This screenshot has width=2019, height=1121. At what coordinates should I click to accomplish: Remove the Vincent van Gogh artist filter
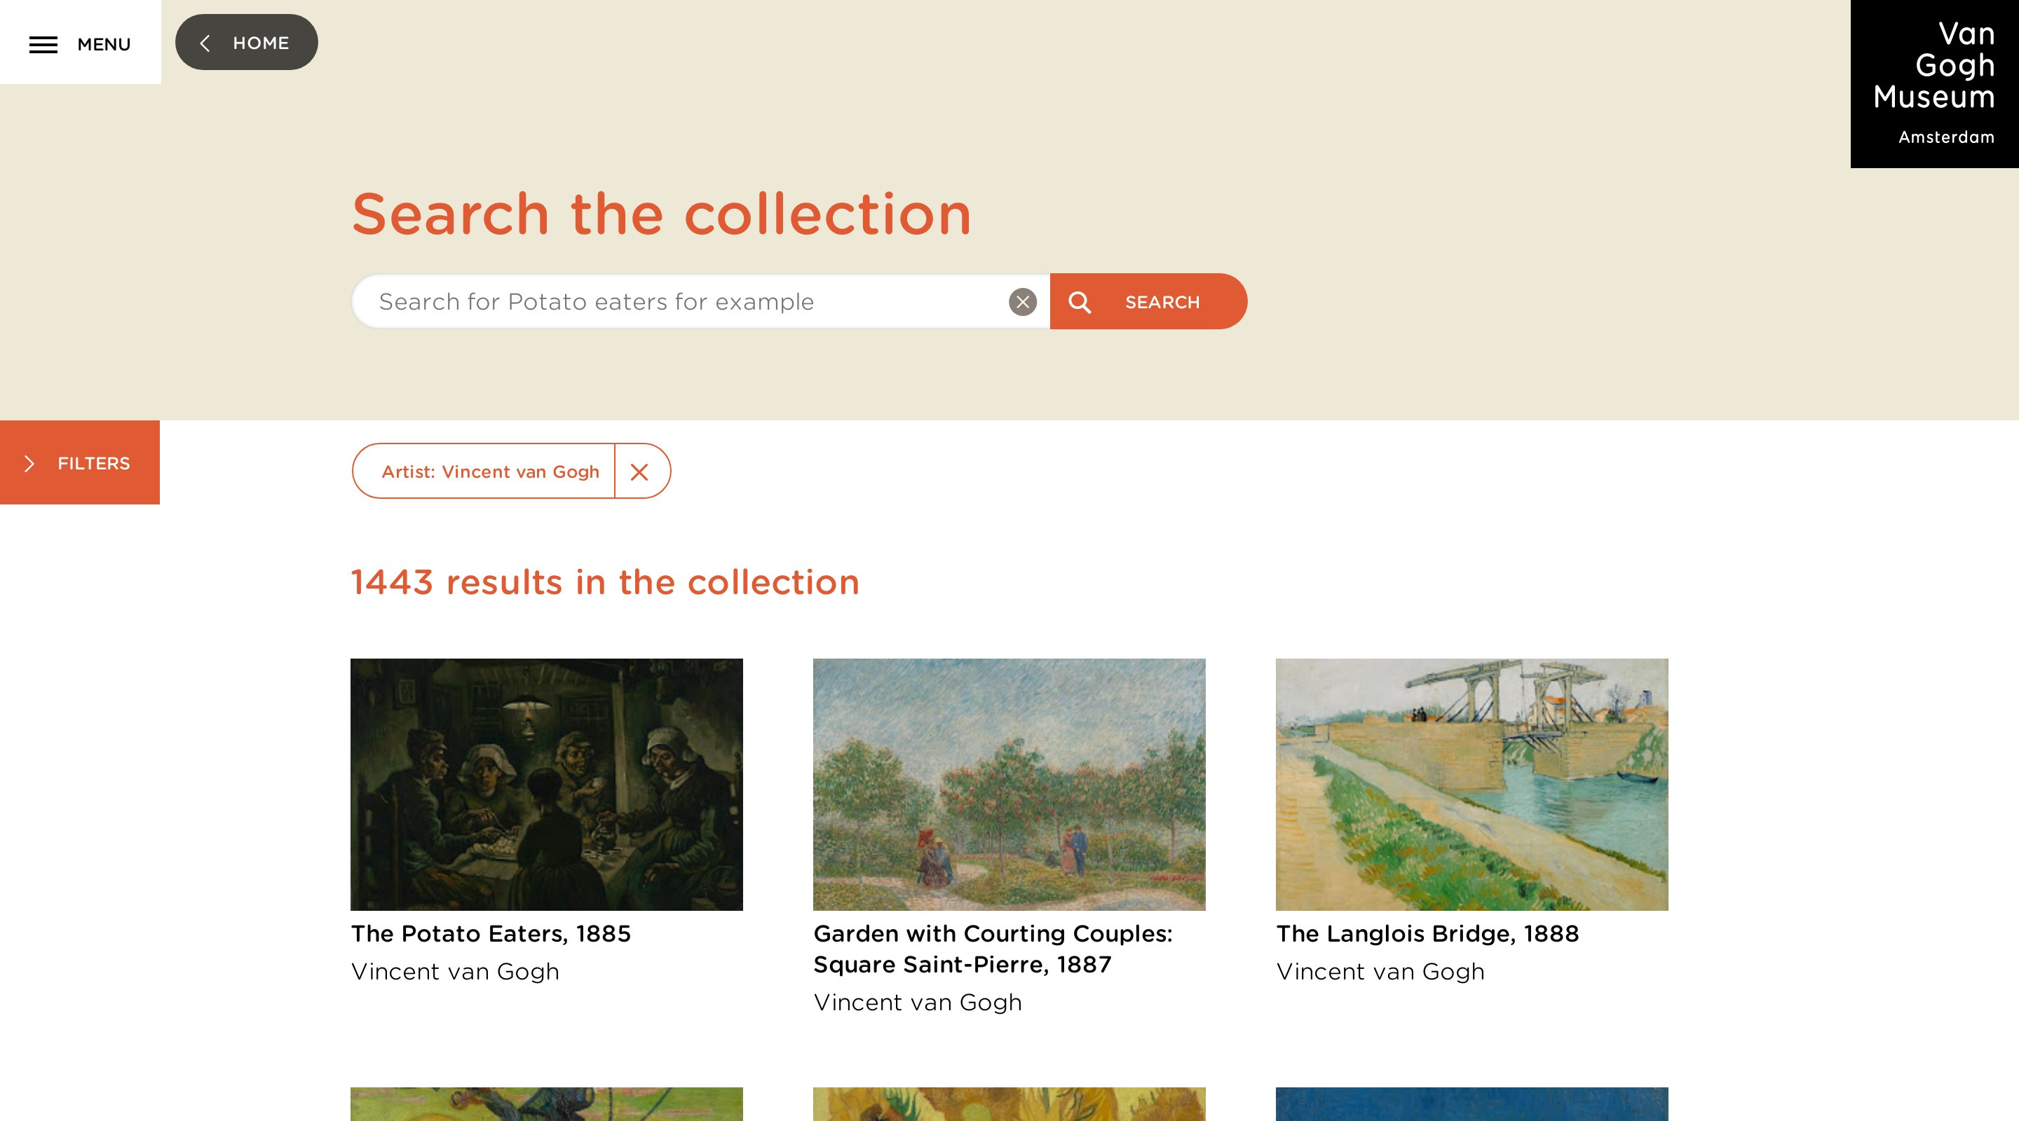(639, 472)
